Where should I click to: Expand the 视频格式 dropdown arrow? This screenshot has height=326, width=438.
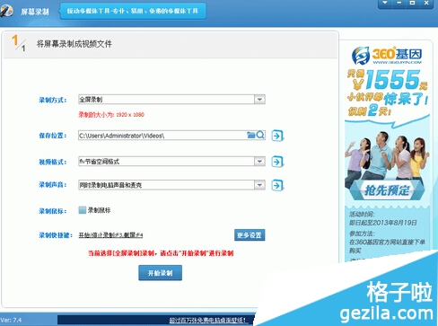259,162
